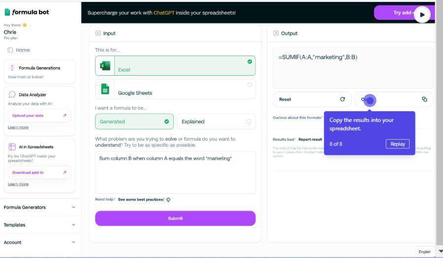Screen dimensions: 443x258
Task: Choose the Explained formula mode
Action: tap(216, 121)
